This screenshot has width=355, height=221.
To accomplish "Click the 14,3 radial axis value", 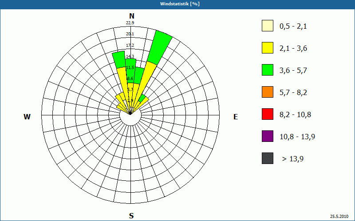I will [x=130, y=57].
